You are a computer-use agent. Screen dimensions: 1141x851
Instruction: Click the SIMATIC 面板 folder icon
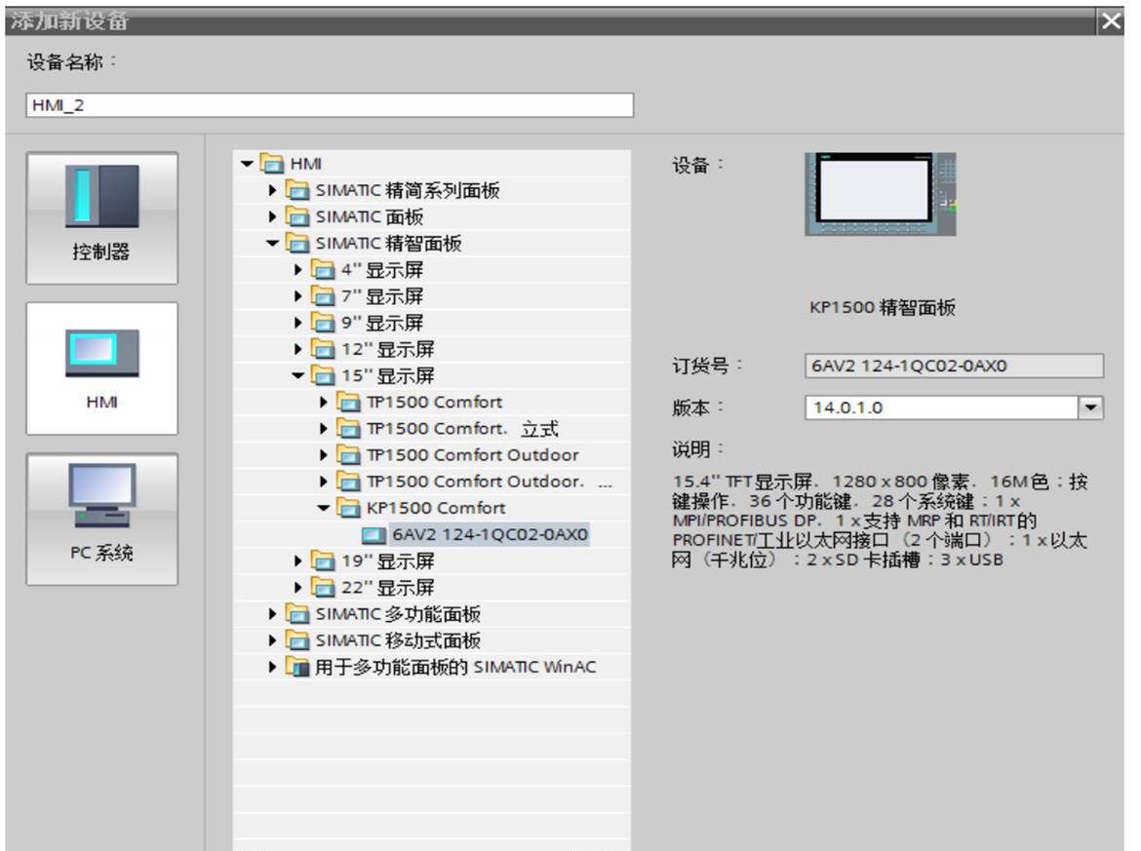[x=297, y=216]
